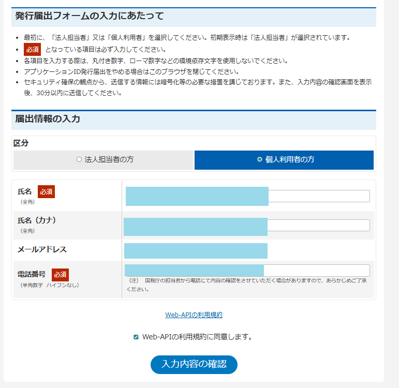Toggle the Web-API利用規約 agreement checkbox

136,337
